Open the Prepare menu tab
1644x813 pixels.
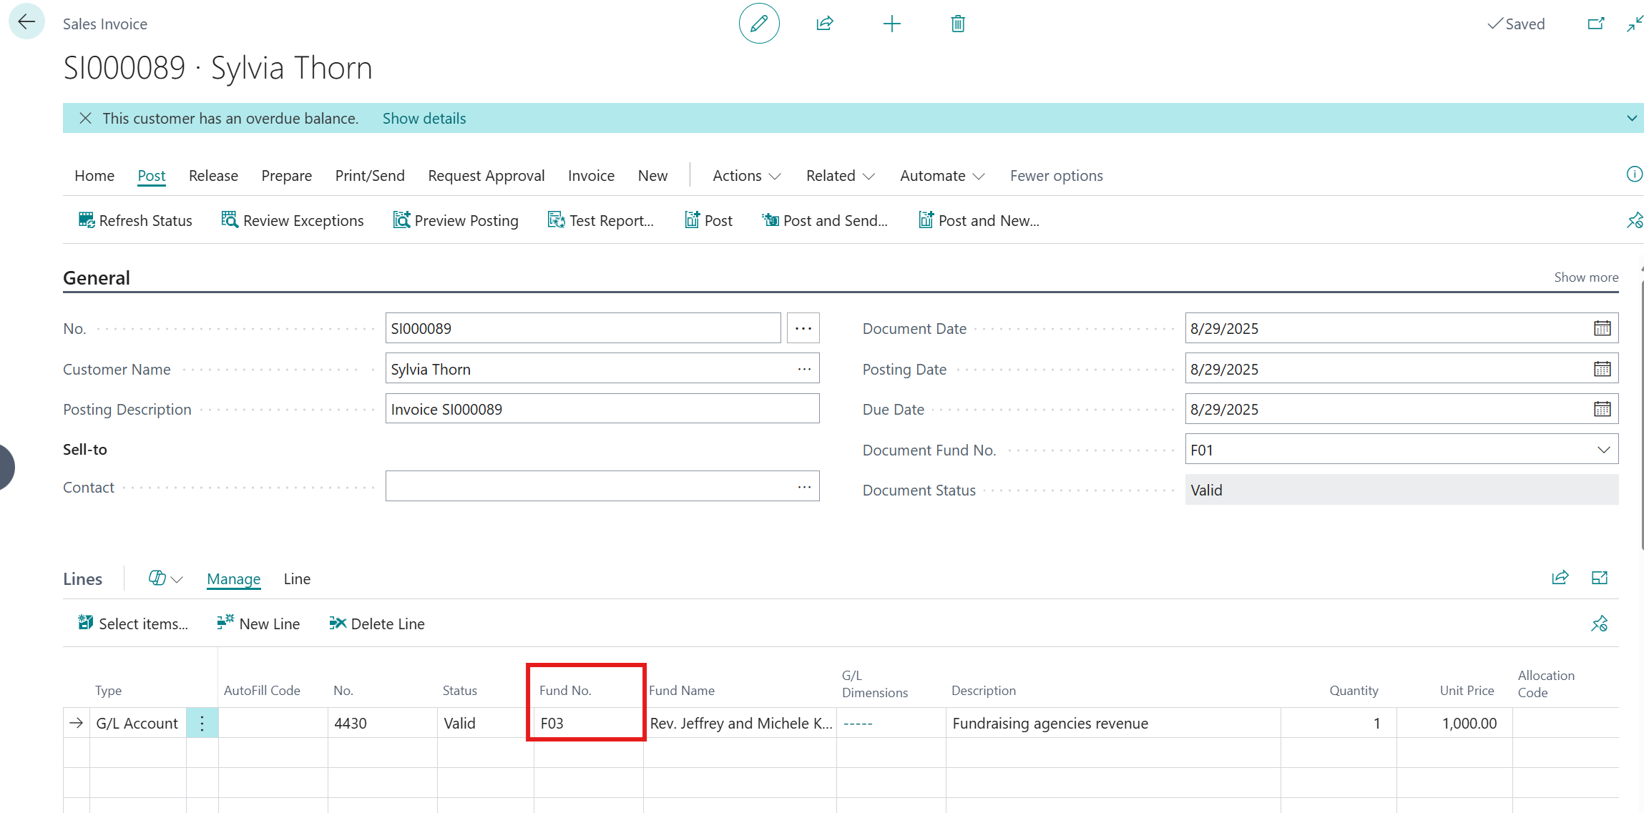click(286, 176)
